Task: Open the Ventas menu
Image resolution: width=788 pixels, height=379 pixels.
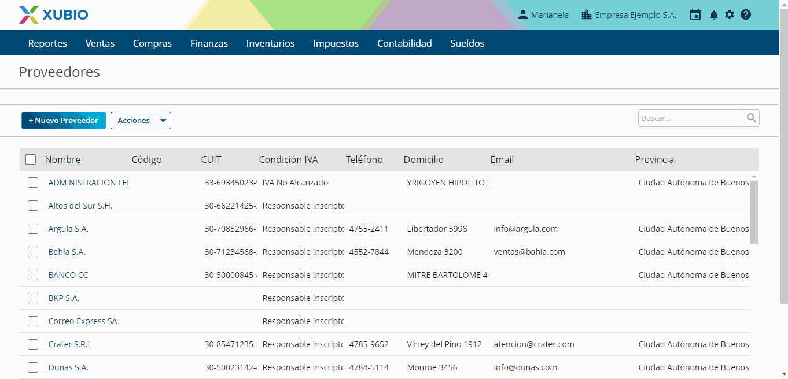Action: (100, 43)
